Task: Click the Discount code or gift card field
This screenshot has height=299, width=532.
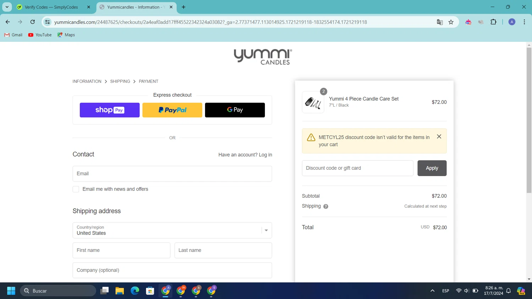Action: pyautogui.click(x=358, y=168)
